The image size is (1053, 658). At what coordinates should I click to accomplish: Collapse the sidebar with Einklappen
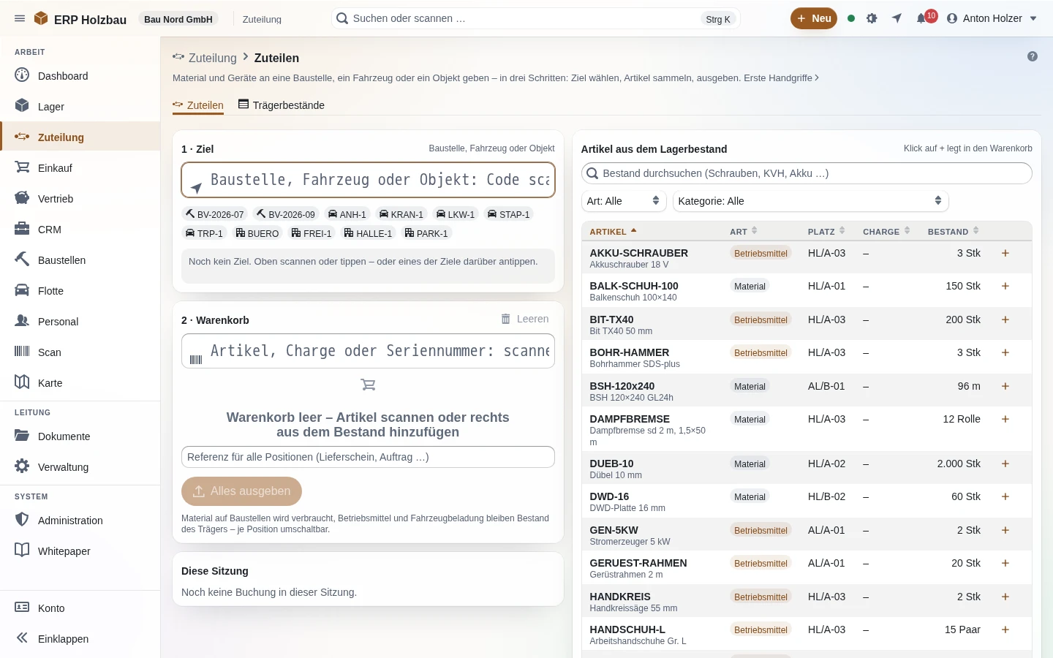coord(80,638)
